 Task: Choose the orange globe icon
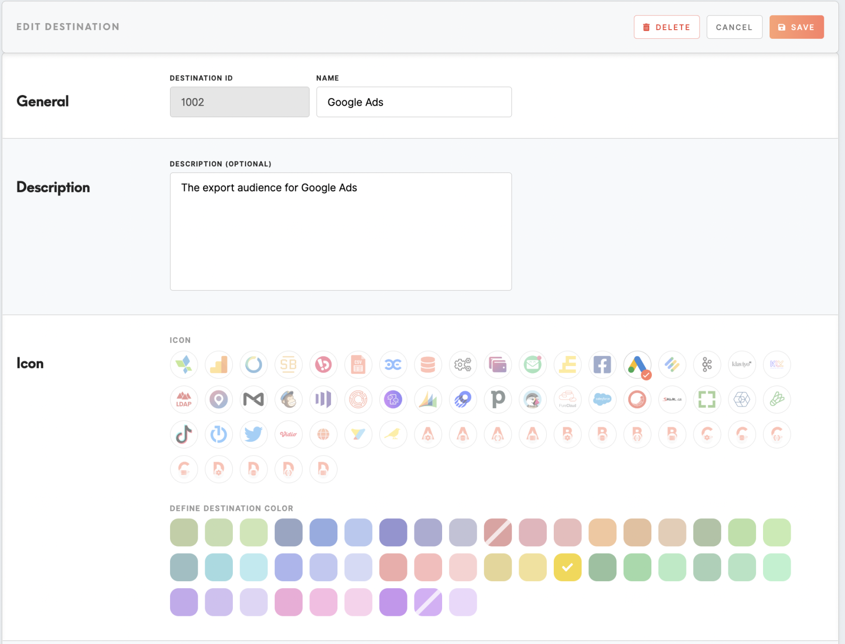tap(323, 434)
